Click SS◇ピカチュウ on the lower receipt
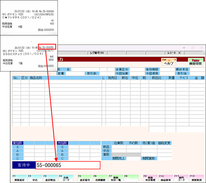This screenshot has height=183, width=206. tap(23, 54)
